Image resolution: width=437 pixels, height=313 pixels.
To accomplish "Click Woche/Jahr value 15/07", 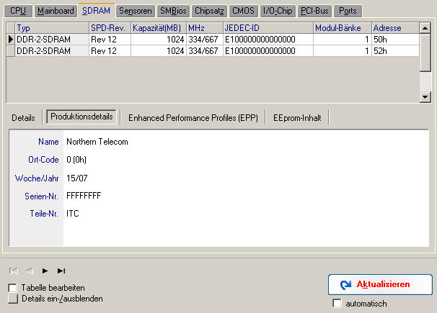I will 77,178.
